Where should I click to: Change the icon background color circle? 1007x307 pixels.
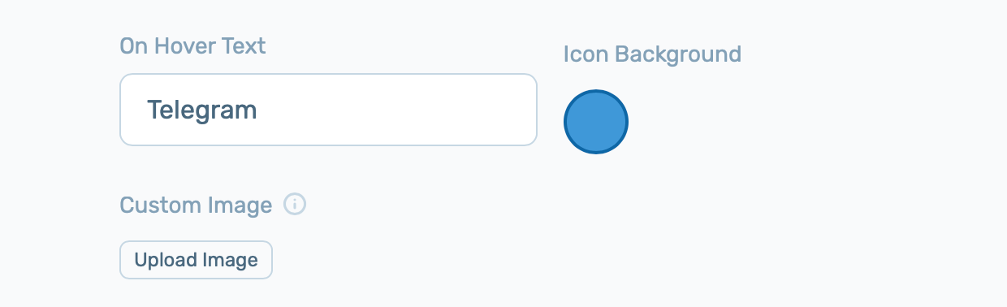[x=596, y=122]
